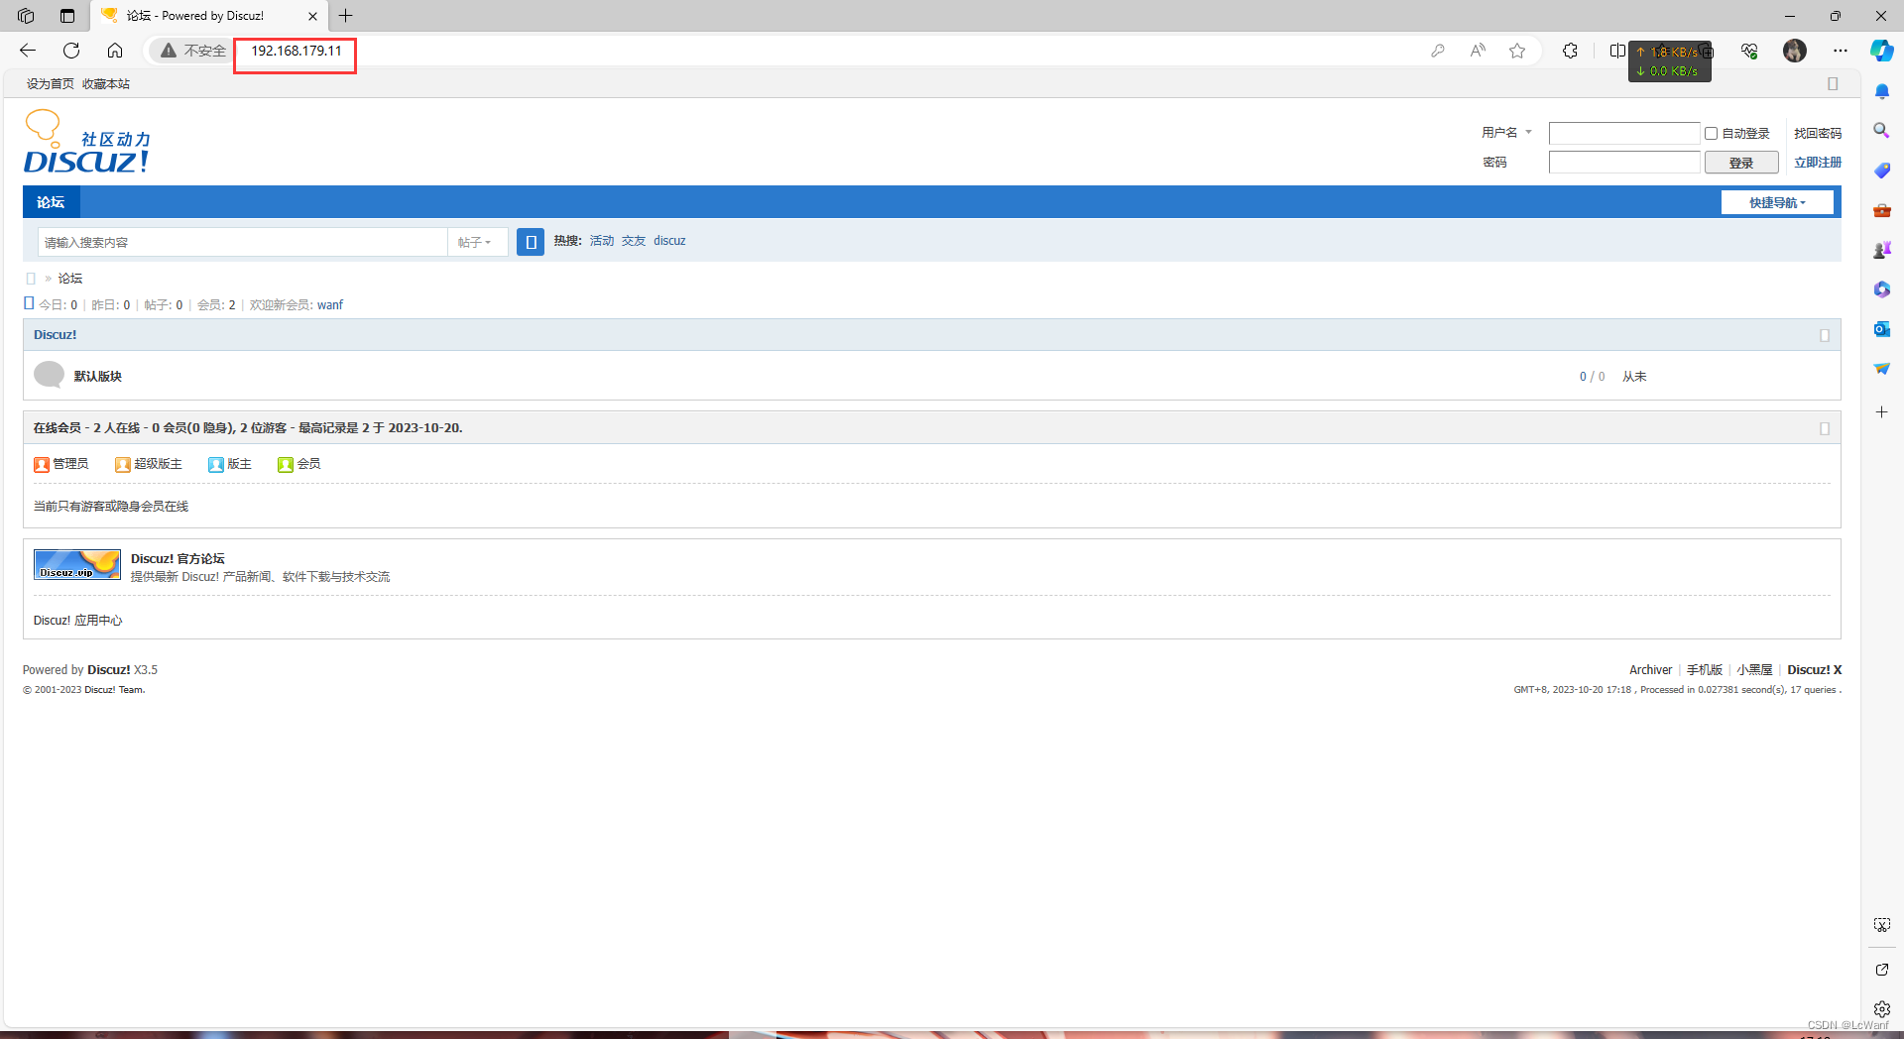
Task: Open browser essentials heart icon
Action: [x=1749, y=51]
